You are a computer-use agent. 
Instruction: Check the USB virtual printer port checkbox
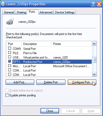[9, 57]
